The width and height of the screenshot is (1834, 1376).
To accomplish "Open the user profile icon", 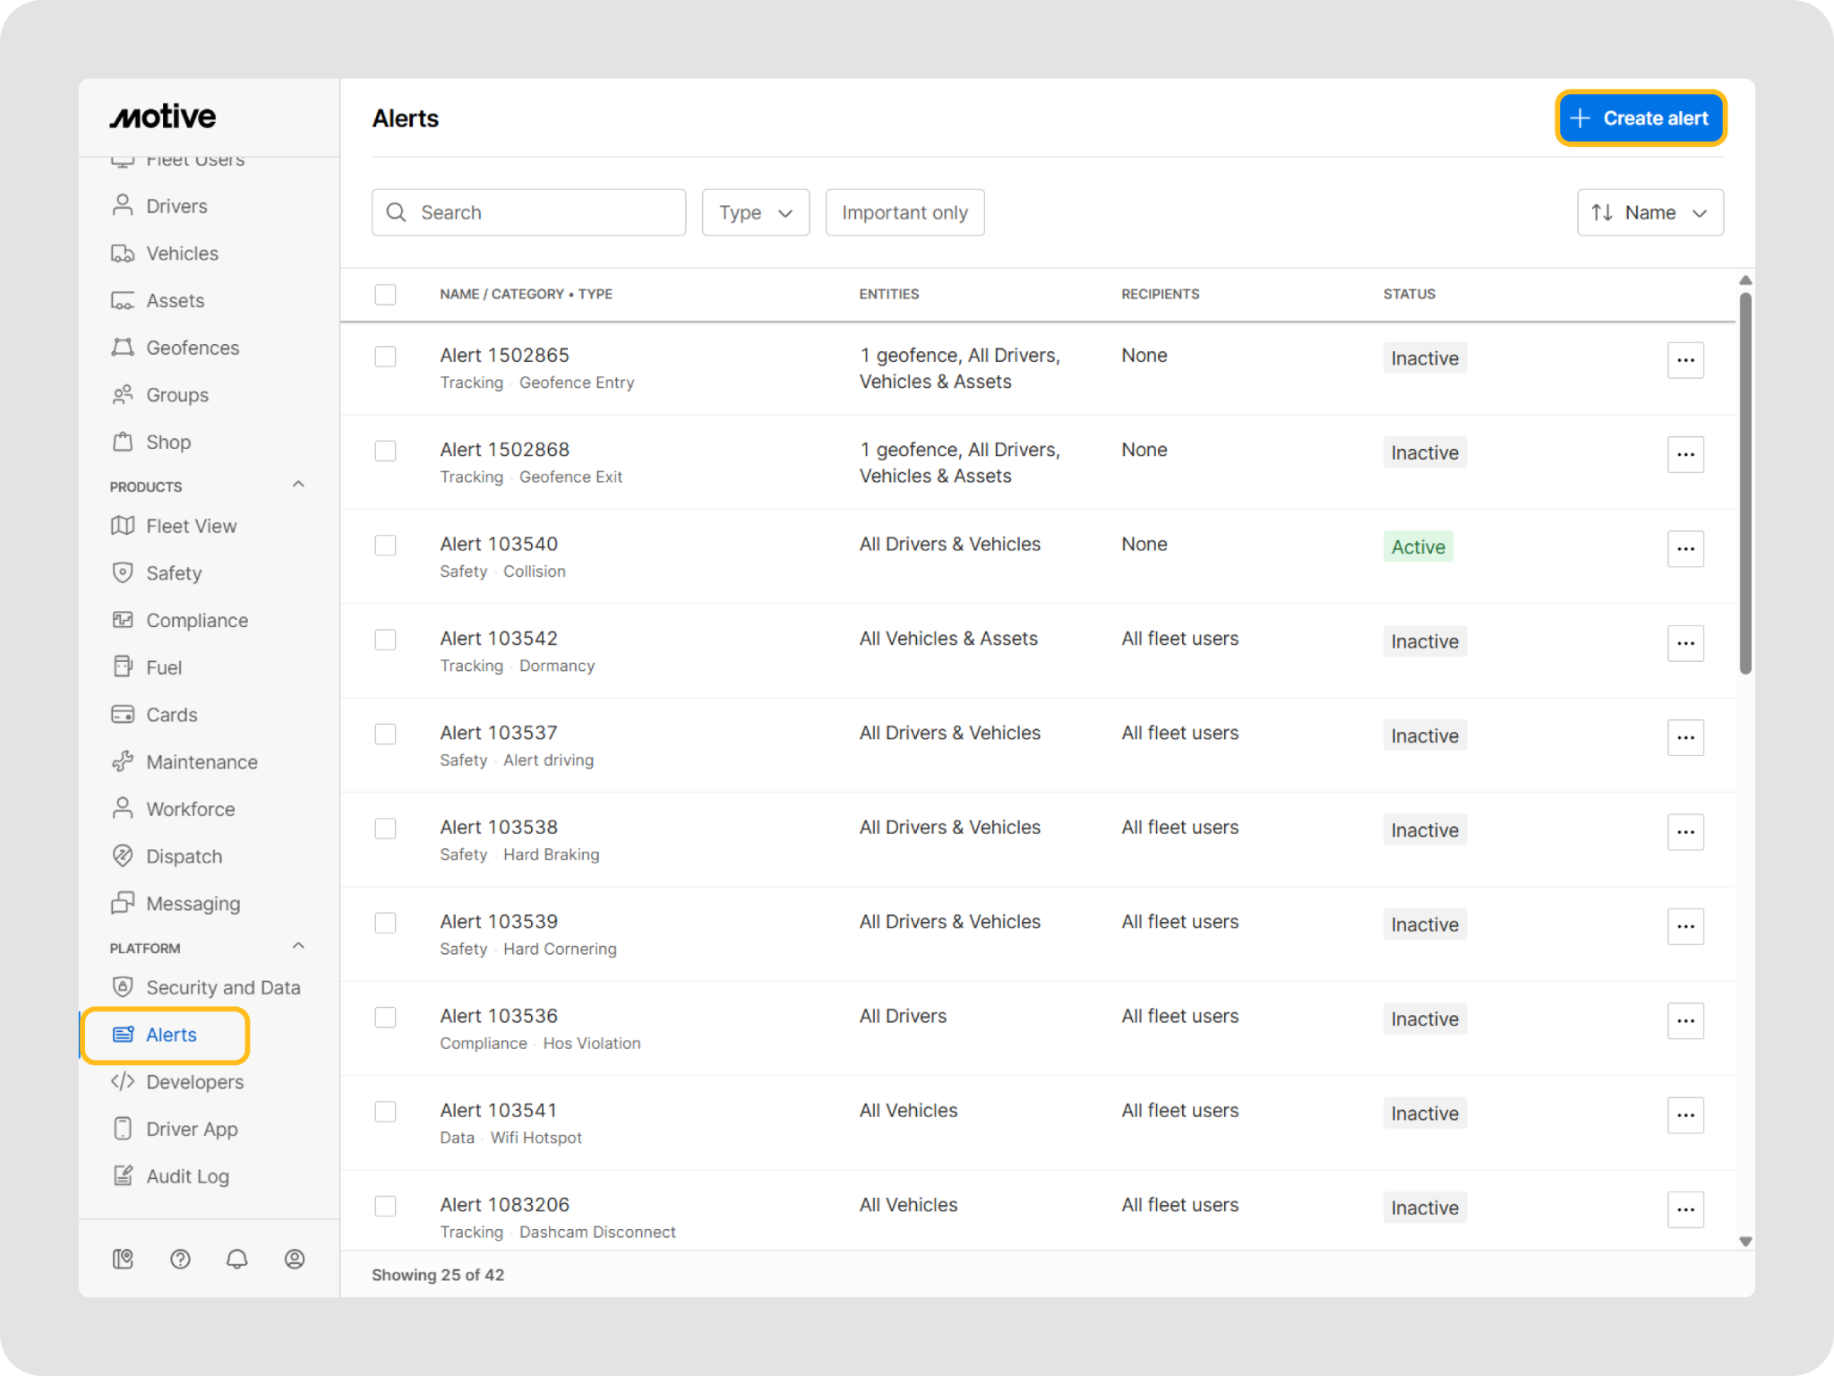I will 295,1259.
